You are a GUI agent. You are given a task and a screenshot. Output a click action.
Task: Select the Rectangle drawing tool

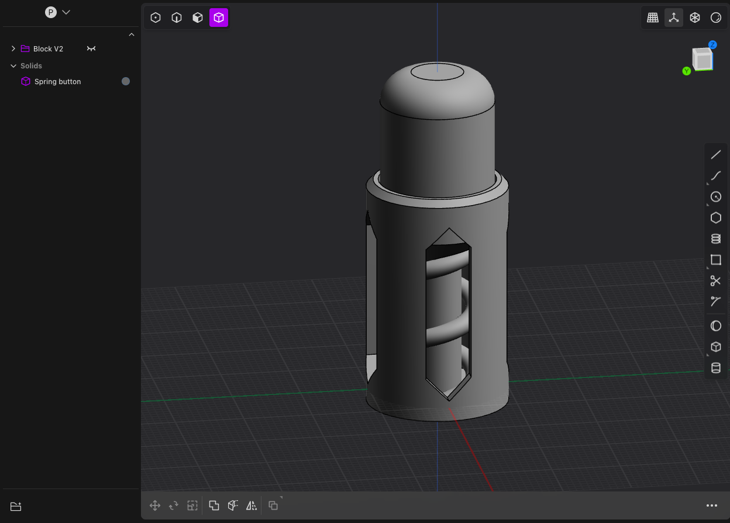click(x=715, y=259)
